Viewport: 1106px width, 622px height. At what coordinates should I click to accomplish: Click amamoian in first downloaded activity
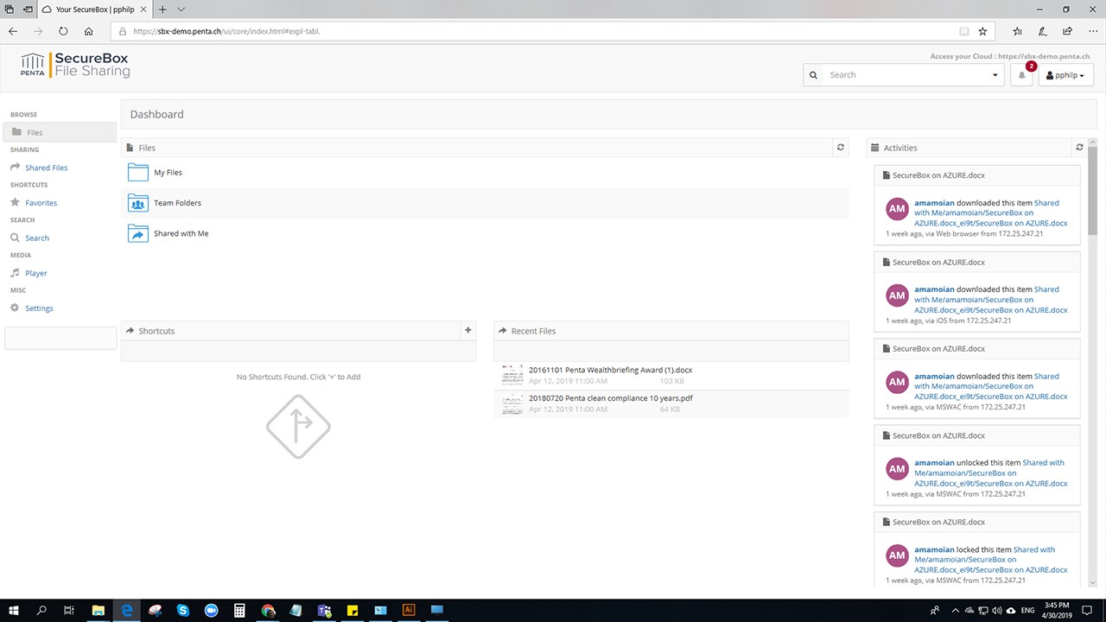tap(934, 203)
